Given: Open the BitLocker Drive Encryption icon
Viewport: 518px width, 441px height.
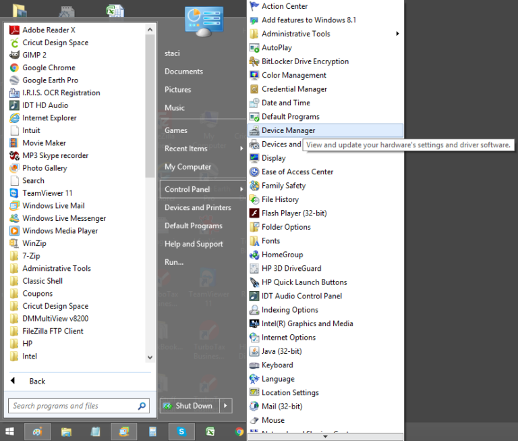Looking at the screenshot, I should pyautogui.click(x=254, y=61).
